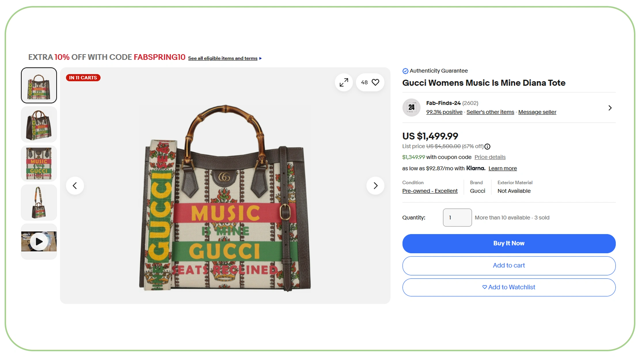Click the heart icon to favorite item
The image size is (640, 357).
tap(375, 82)
